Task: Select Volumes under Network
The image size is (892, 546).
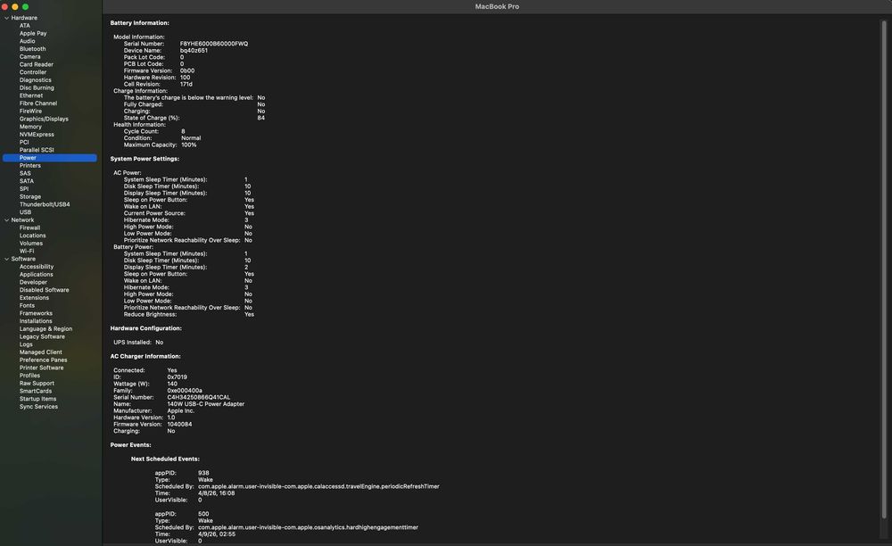Action: 30,244
